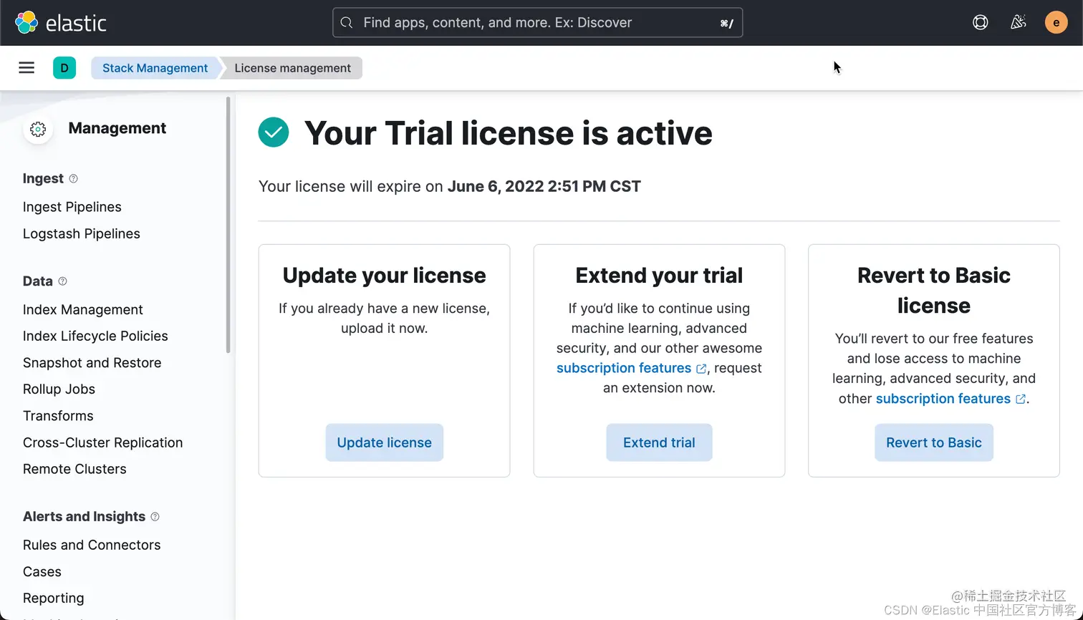
Task: Open Rules and Connectors
Action: [92, 545]
